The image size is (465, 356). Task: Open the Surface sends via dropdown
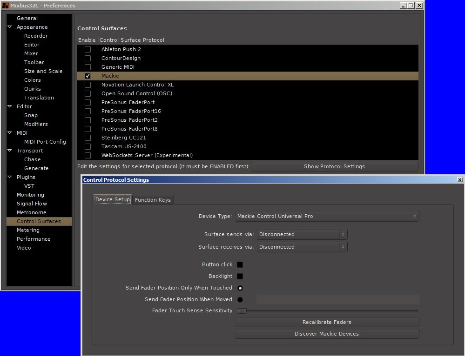click(302, 234)
